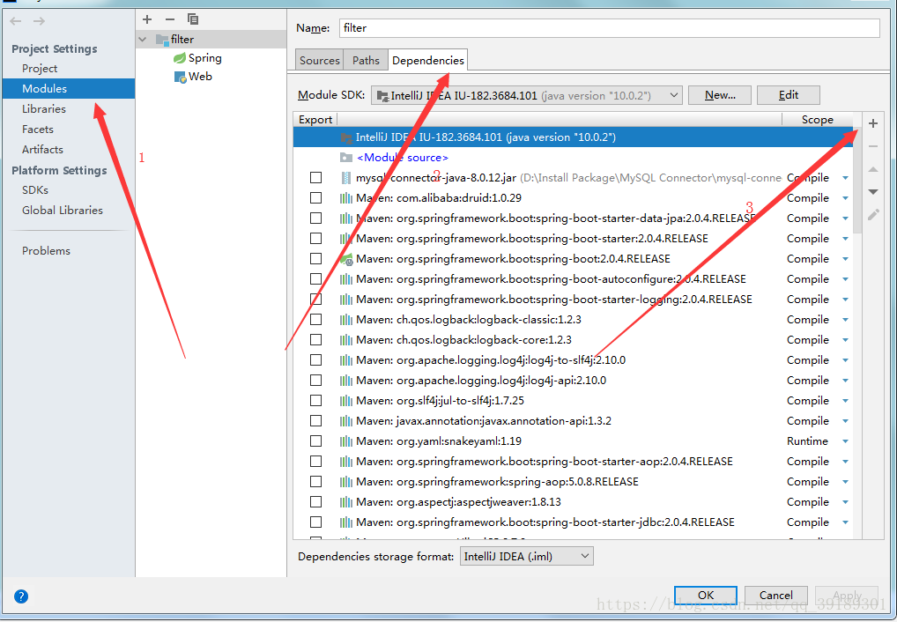The height and width of the screenshot is (622, 897).
Task: Click the filter module folder icon
Action: (x=162, y=40)
